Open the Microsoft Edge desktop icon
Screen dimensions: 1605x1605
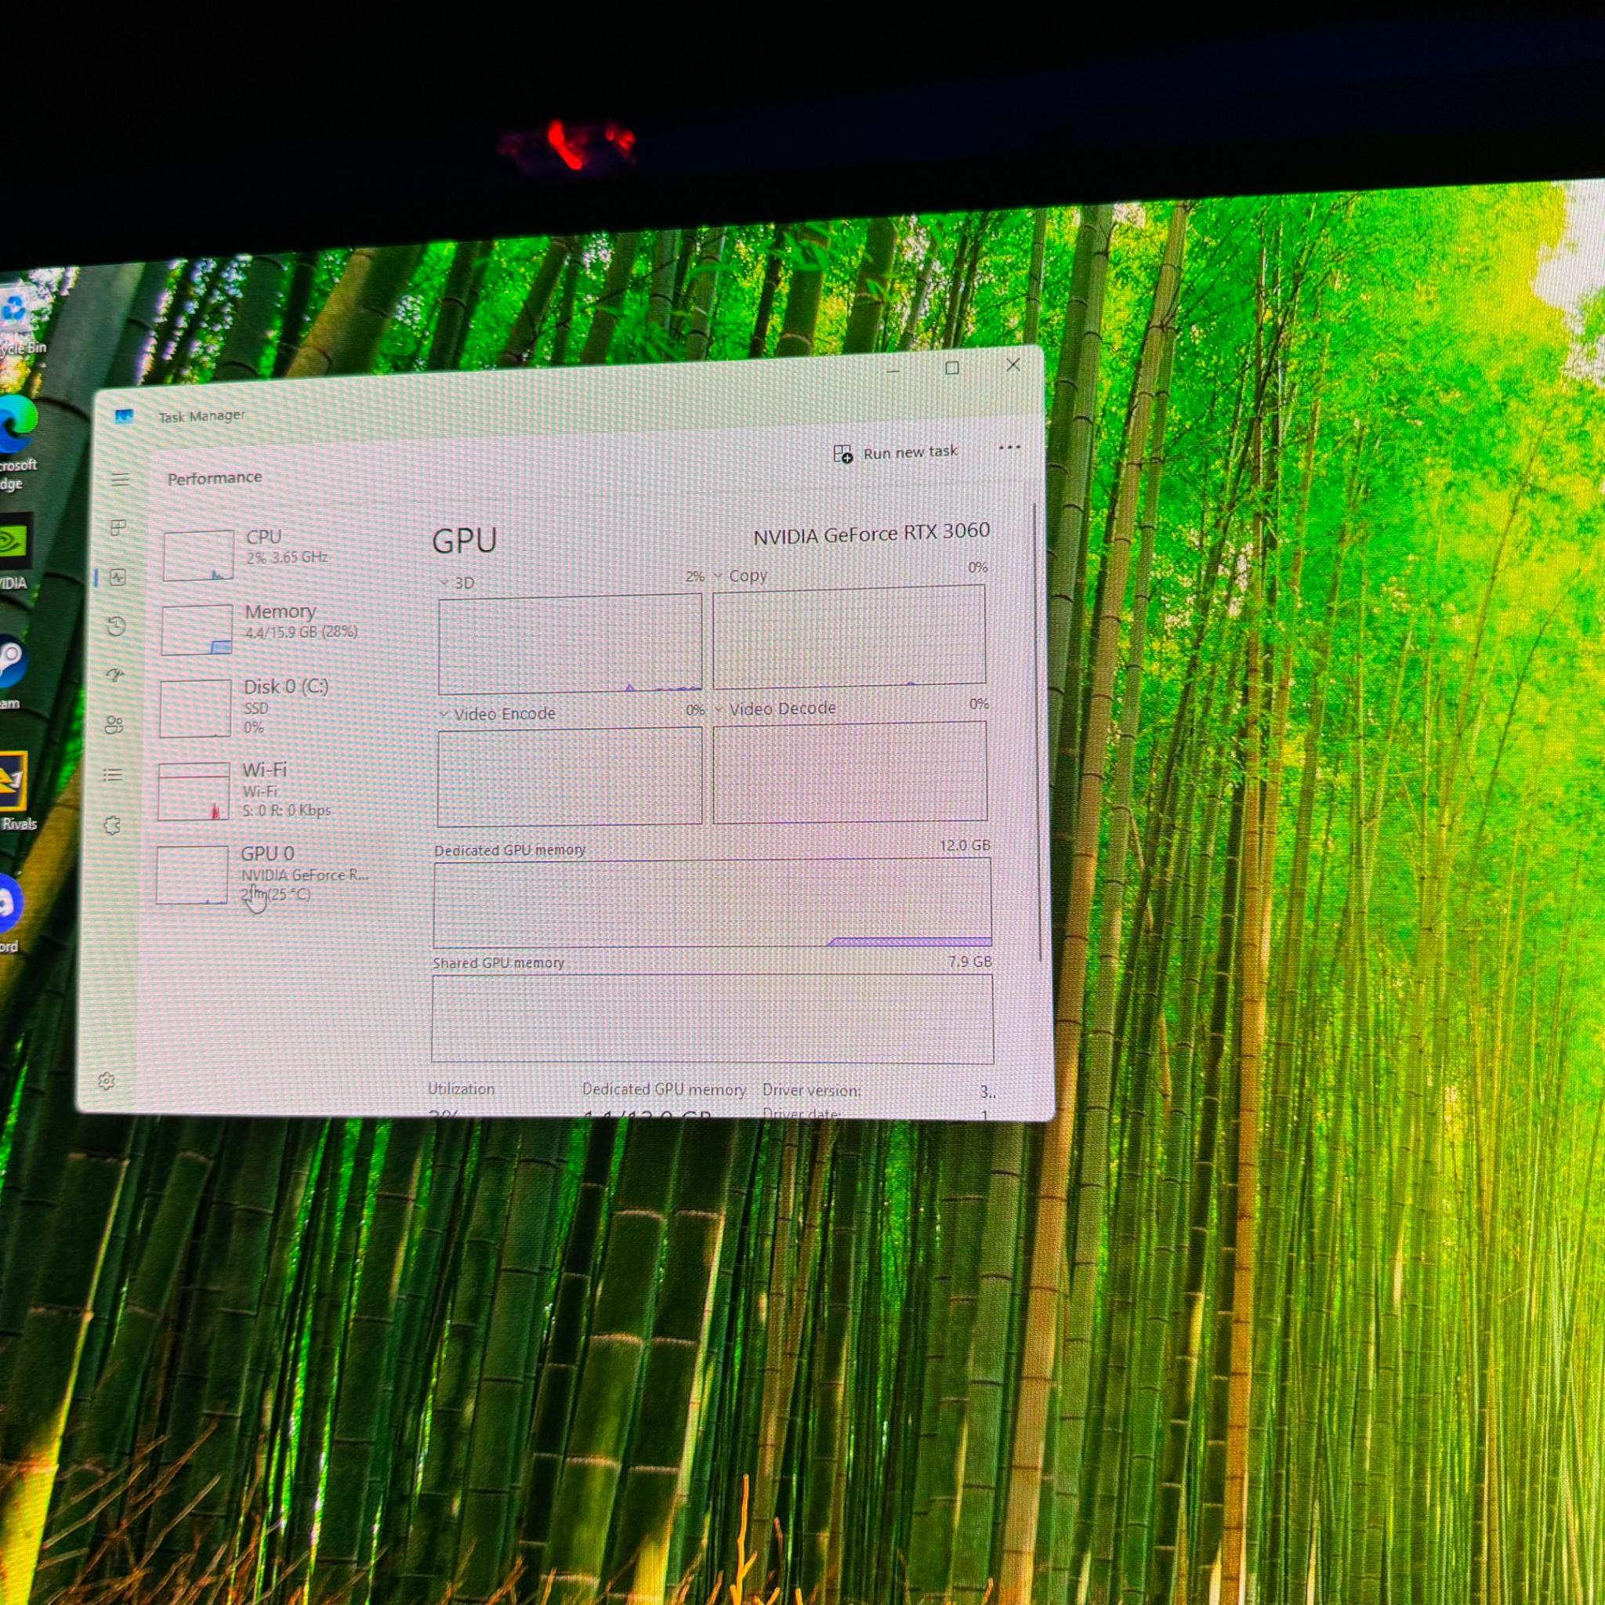pyautogui.click(x=16, y=442)
